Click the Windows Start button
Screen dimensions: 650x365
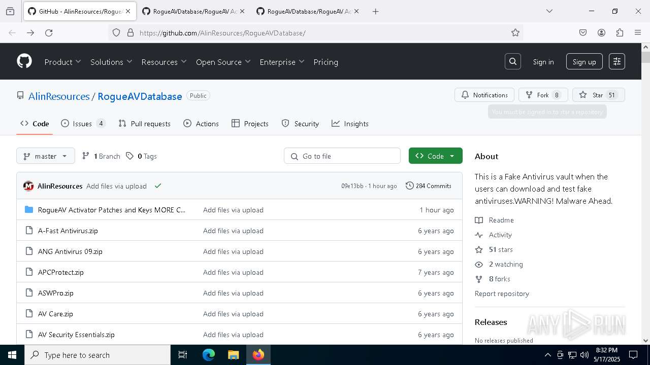(x=12, y=355)
